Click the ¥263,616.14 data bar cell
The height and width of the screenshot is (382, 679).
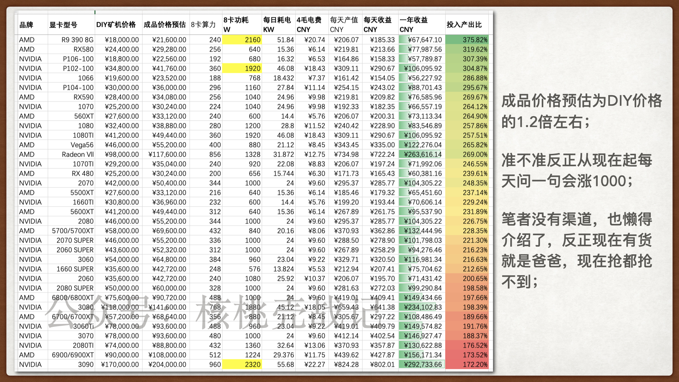(422, 155)
